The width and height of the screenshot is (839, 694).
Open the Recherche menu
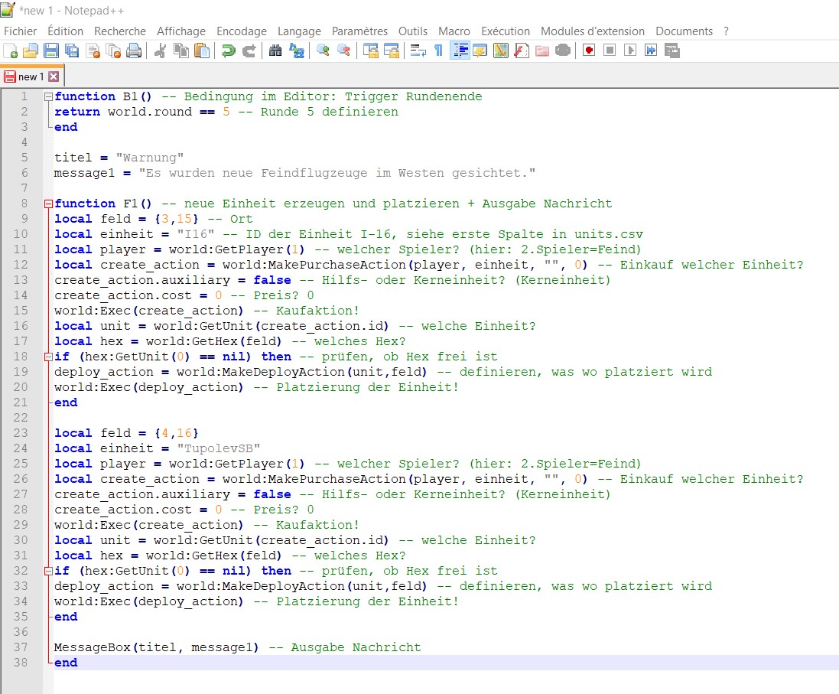click(x=120, y=31)
